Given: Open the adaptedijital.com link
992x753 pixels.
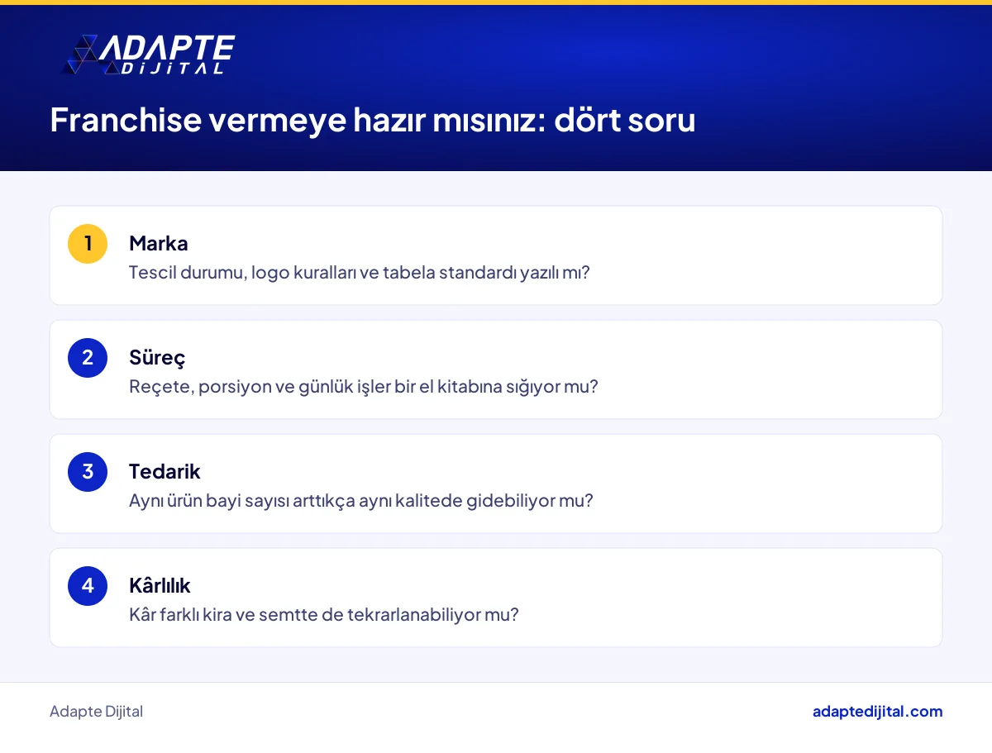Looking at the screenshot, I should 878,712.
